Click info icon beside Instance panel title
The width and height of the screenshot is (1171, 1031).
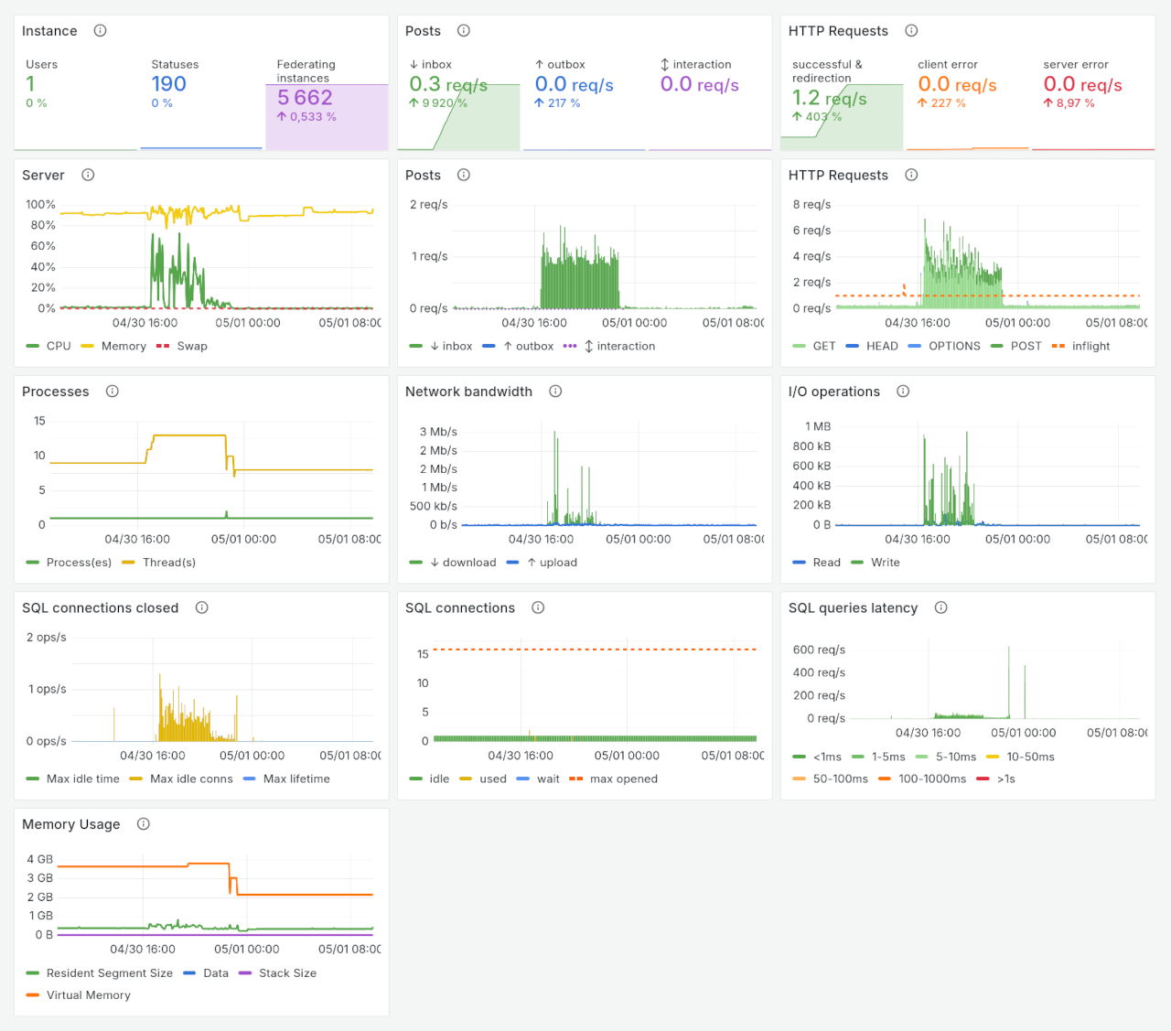pyautogui.click(x=101, y=31)
